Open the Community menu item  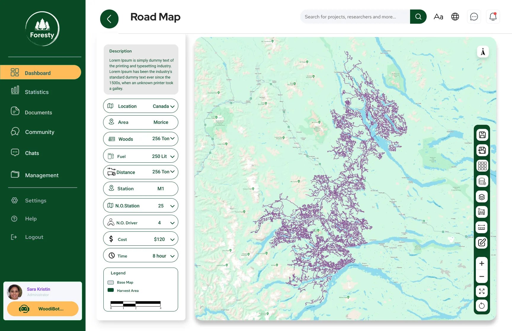[x=33, y=132]
